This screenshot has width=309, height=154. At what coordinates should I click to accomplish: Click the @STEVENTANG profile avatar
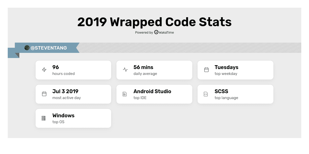[27, 48]
